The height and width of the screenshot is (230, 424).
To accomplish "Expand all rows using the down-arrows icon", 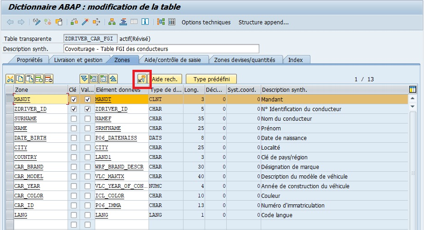I will pos(84,79).
